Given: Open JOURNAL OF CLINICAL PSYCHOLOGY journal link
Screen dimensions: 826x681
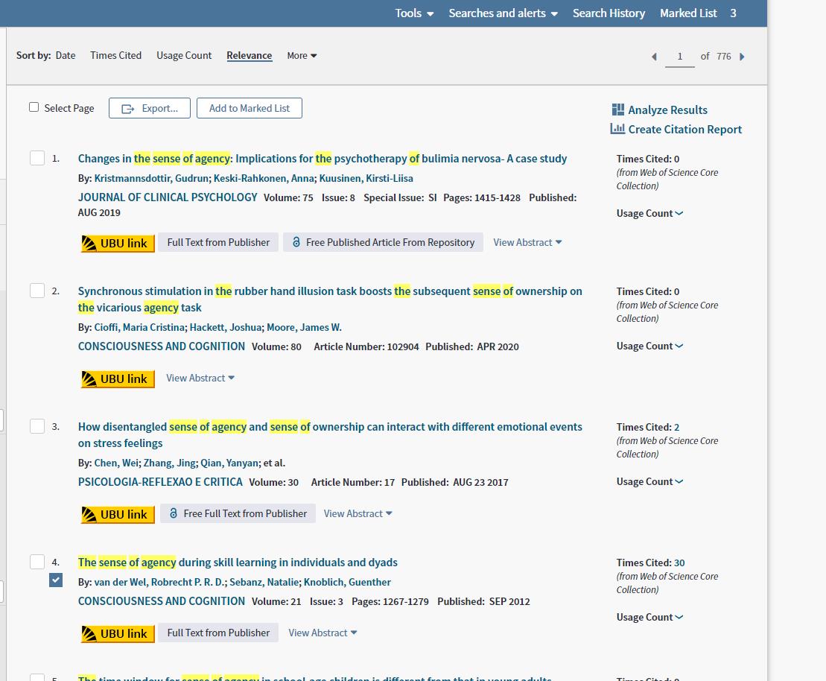Looking at the screenshot, I should [168, 197].
